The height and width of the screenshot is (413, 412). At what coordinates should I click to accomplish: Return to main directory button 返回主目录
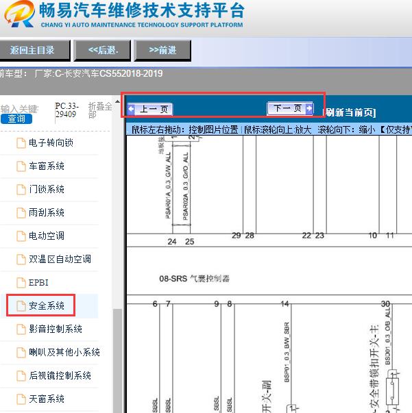(x=35, y=50)
